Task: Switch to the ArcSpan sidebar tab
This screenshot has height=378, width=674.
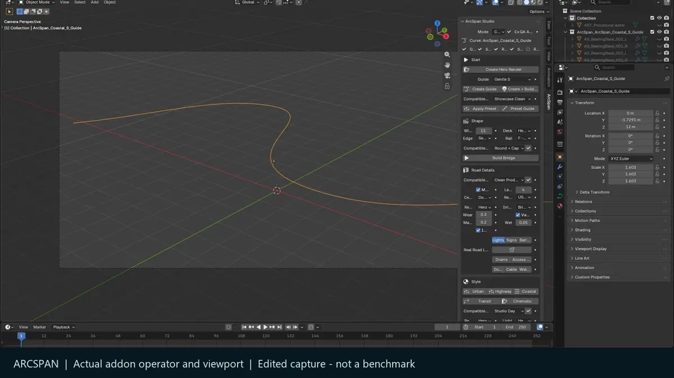Action: (x=549, y=102)
